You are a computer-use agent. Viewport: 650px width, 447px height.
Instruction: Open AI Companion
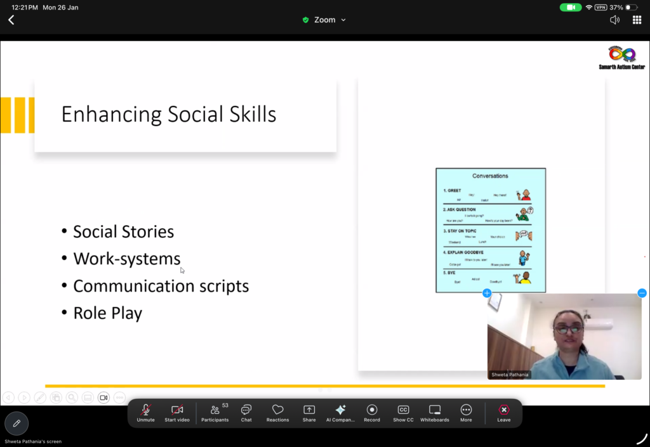pyautogui.click(x=340, y=411)
